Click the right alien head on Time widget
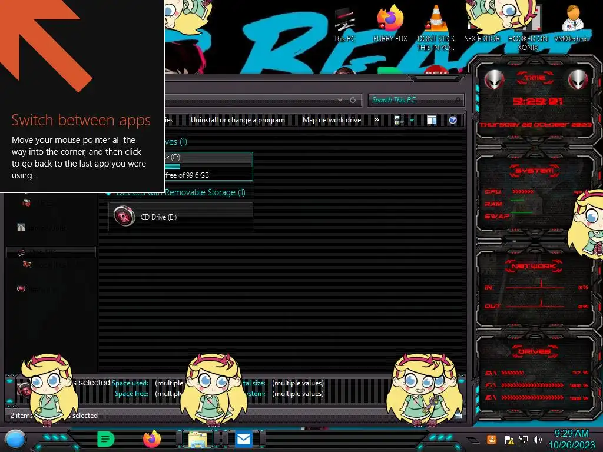 tap(578, 80)
